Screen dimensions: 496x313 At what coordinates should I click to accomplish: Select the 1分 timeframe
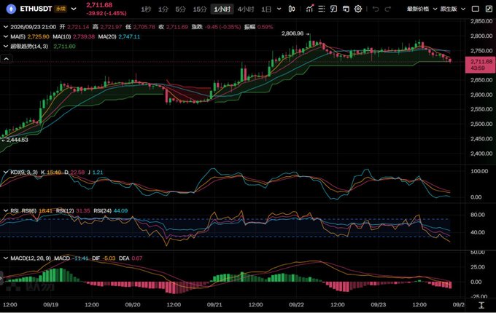(163, 9)
